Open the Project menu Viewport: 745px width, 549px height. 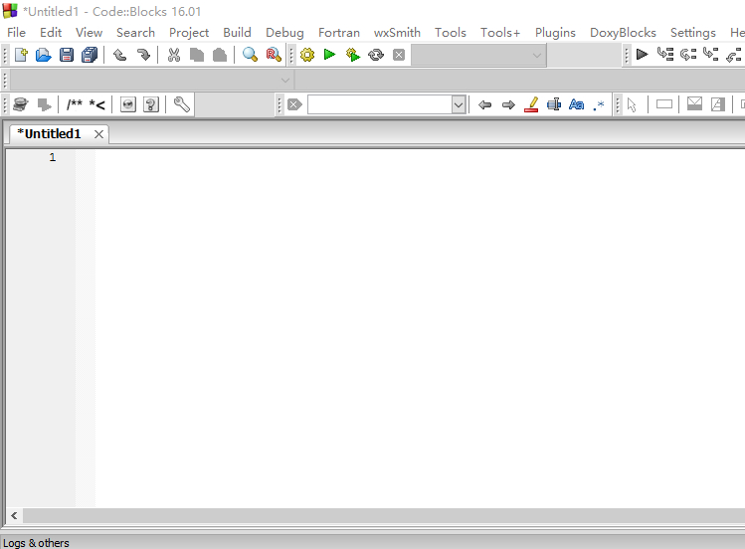point(189,32)
